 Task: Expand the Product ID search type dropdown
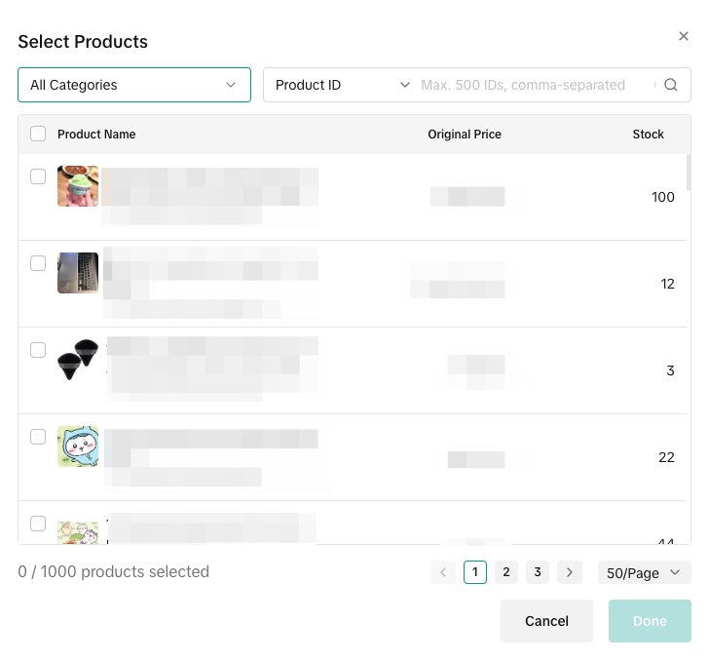click(342, 85)
